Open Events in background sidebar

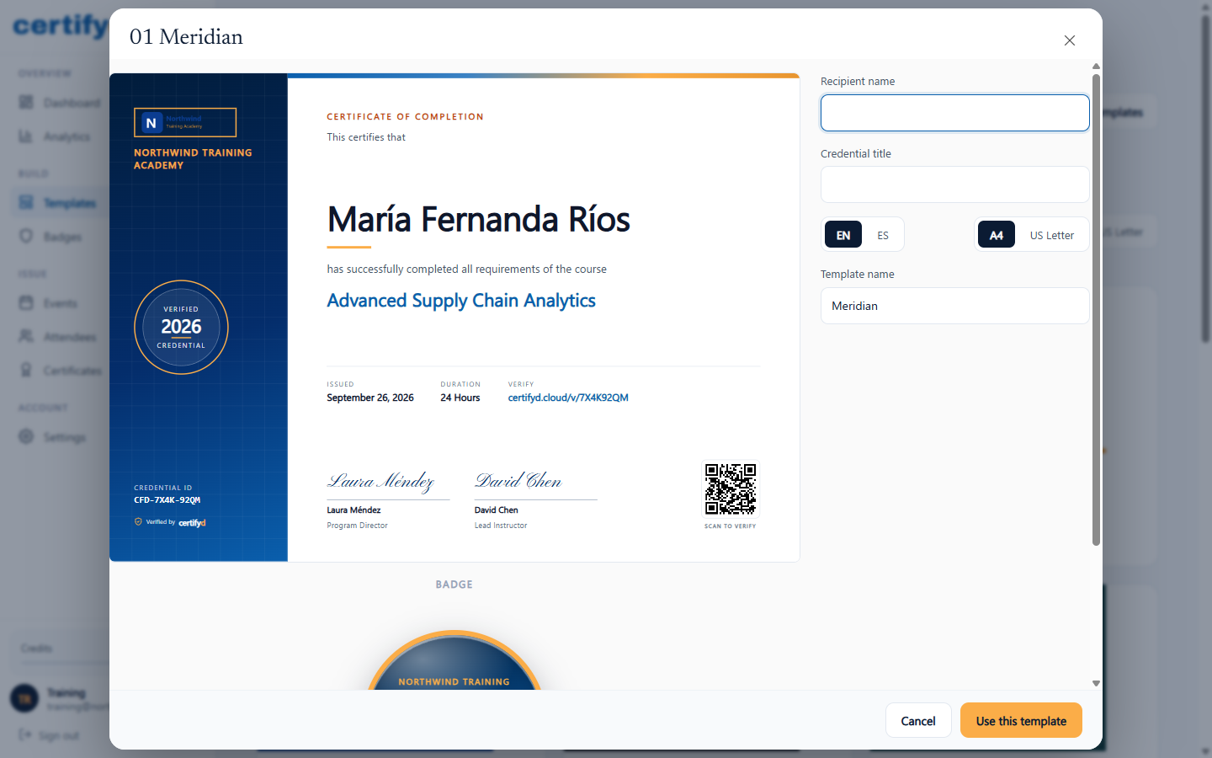(x=60, y=303)
